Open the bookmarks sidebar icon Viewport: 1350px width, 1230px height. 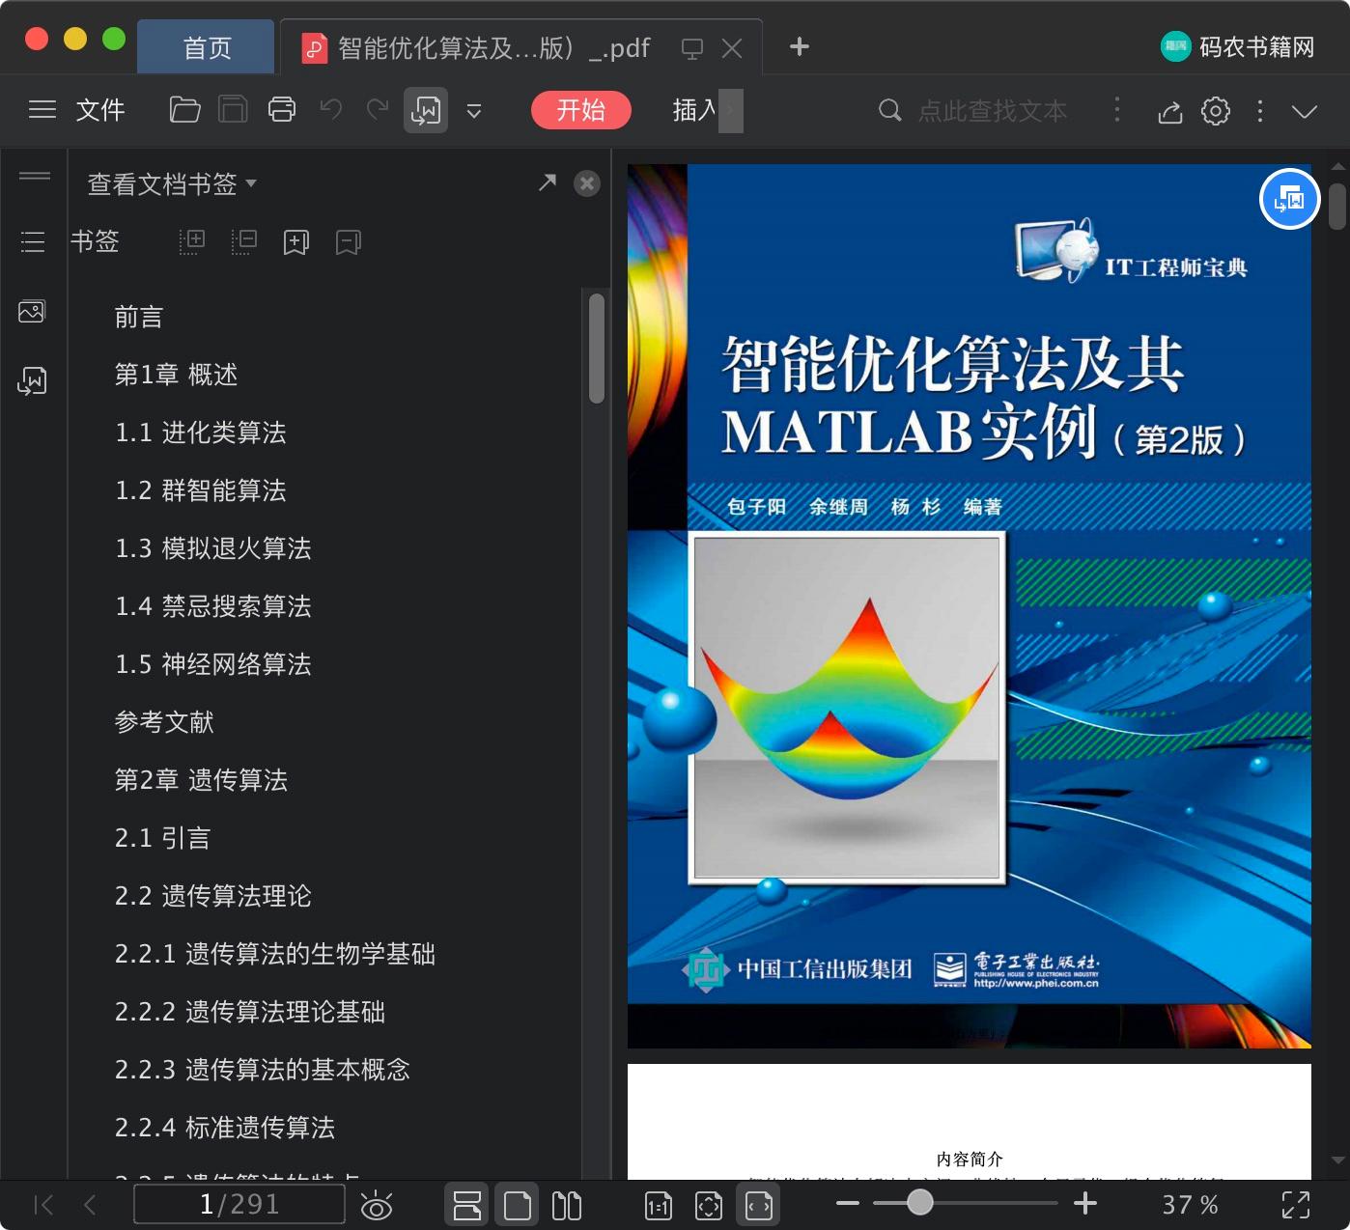click(x=32, y=381)
